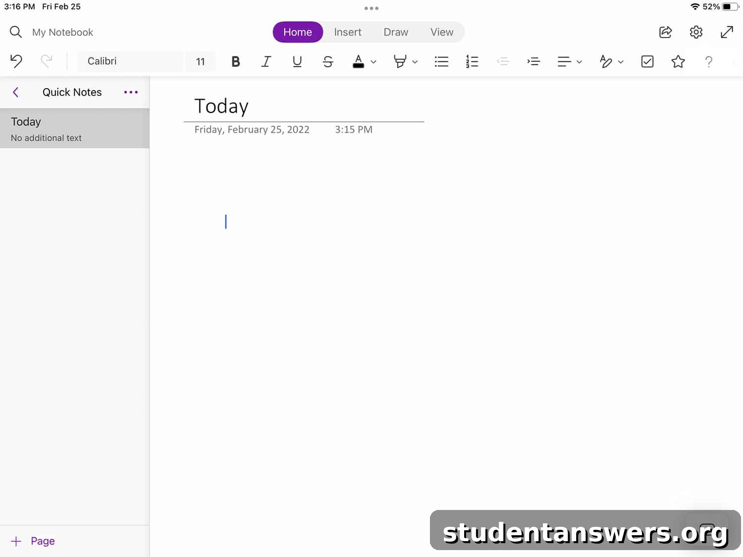Tag the note with the star
Viewport: 743px width, 557px height.
[x=678, y=61]
